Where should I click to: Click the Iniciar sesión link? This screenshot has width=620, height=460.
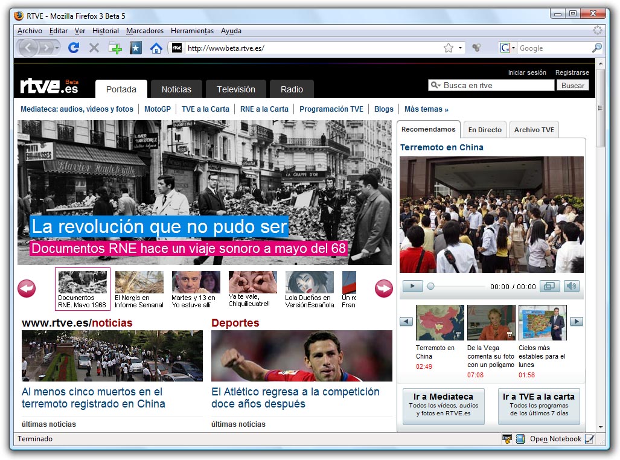(527, 73)
